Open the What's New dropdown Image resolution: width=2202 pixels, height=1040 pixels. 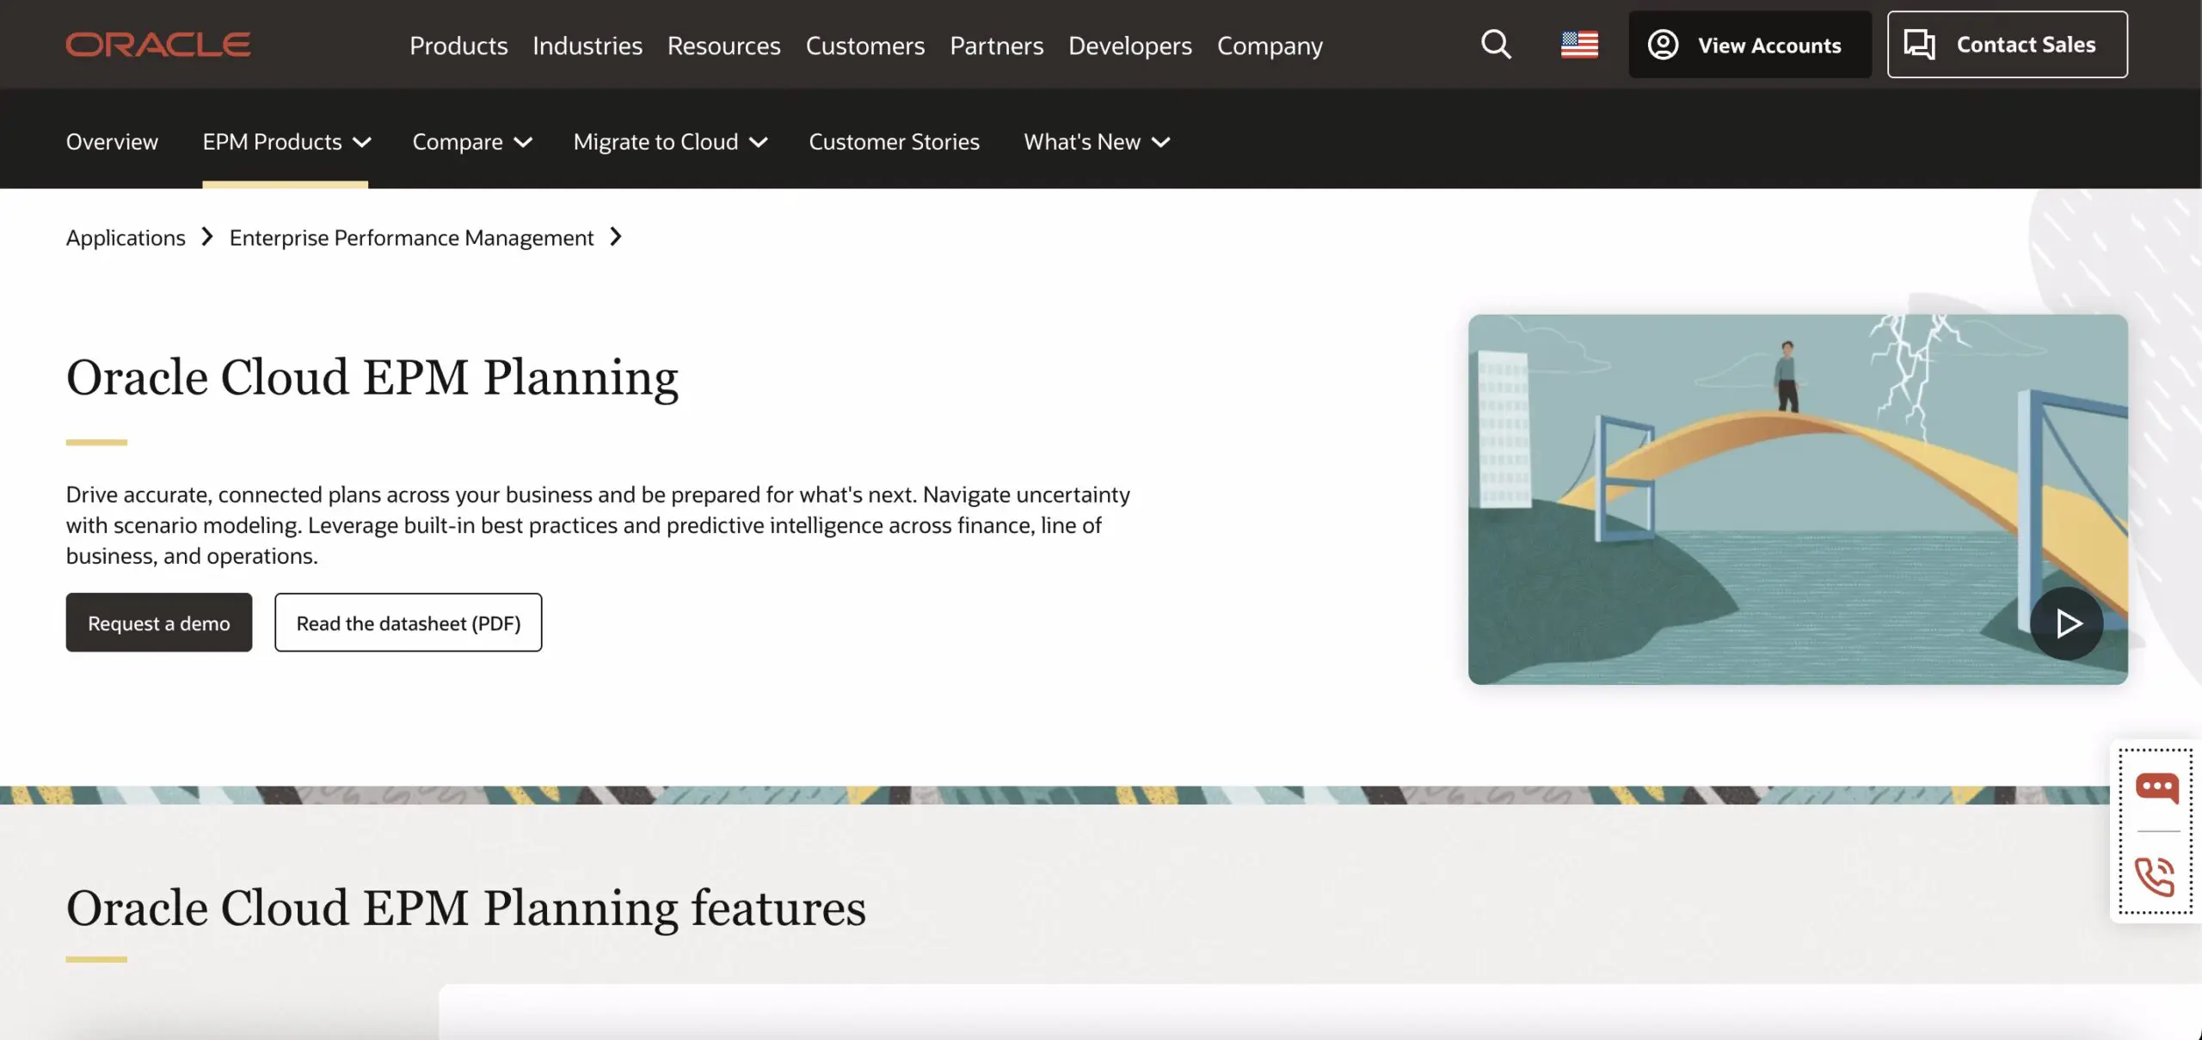pyautogui.click(x=1096, y=142)
